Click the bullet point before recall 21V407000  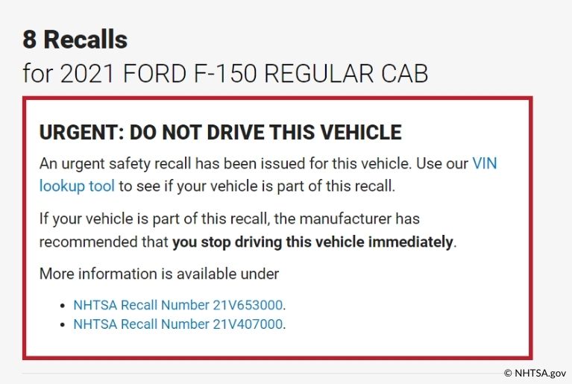[x=63, y=324]
